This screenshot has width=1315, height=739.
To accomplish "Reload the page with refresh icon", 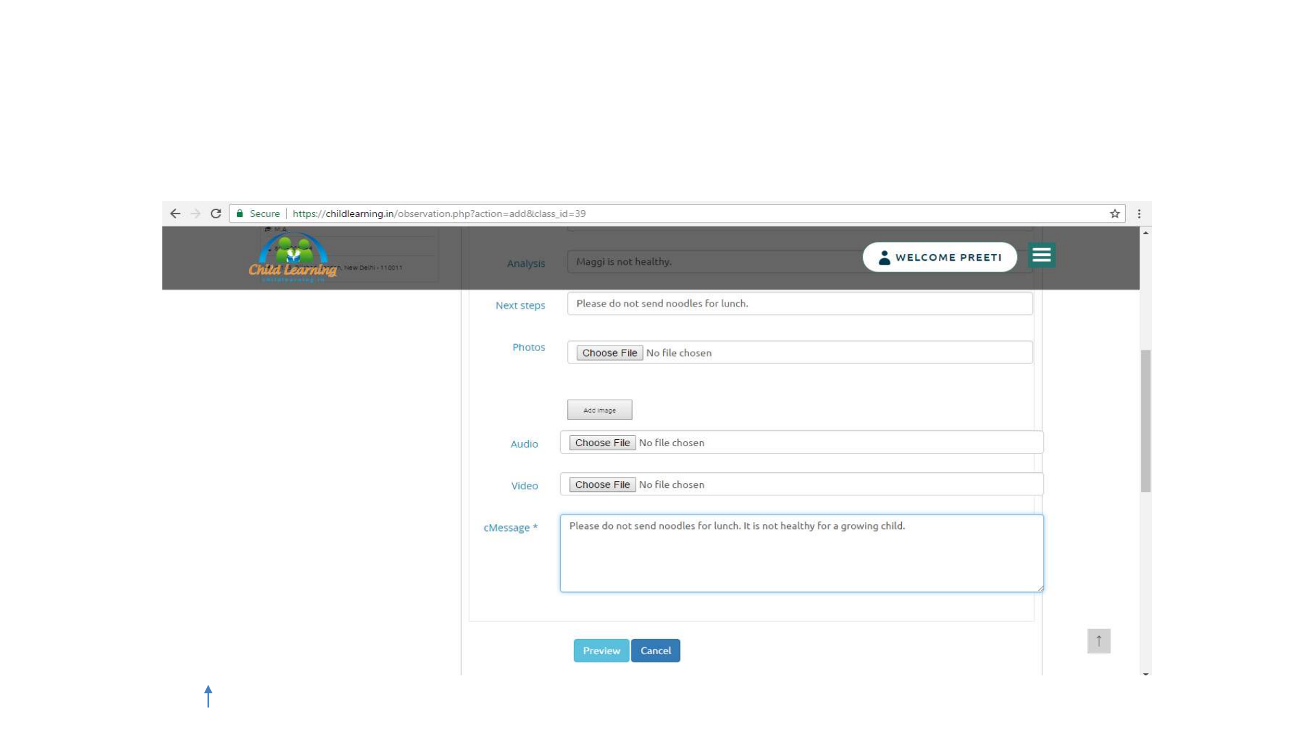I will tap(216, 213).
